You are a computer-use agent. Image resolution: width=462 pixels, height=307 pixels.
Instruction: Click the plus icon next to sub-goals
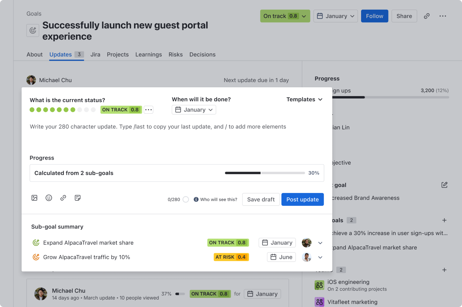[444, 220]
